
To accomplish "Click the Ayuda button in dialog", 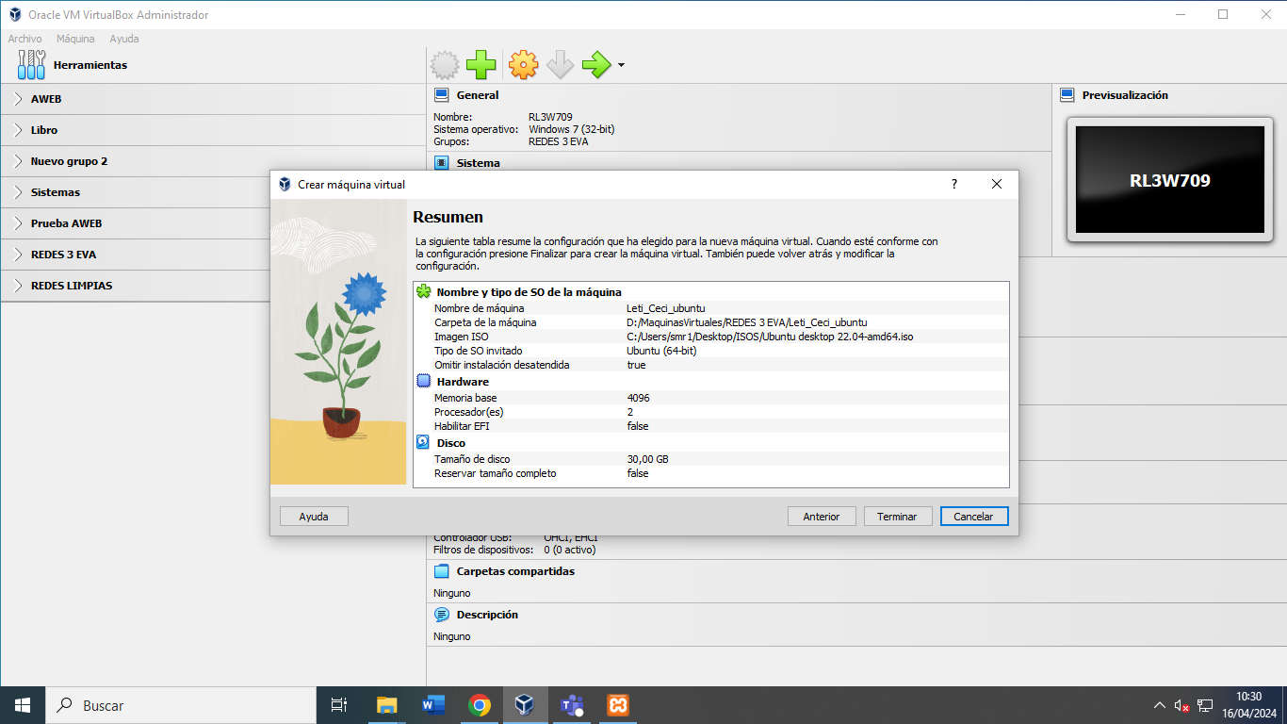I will point(314,517).
